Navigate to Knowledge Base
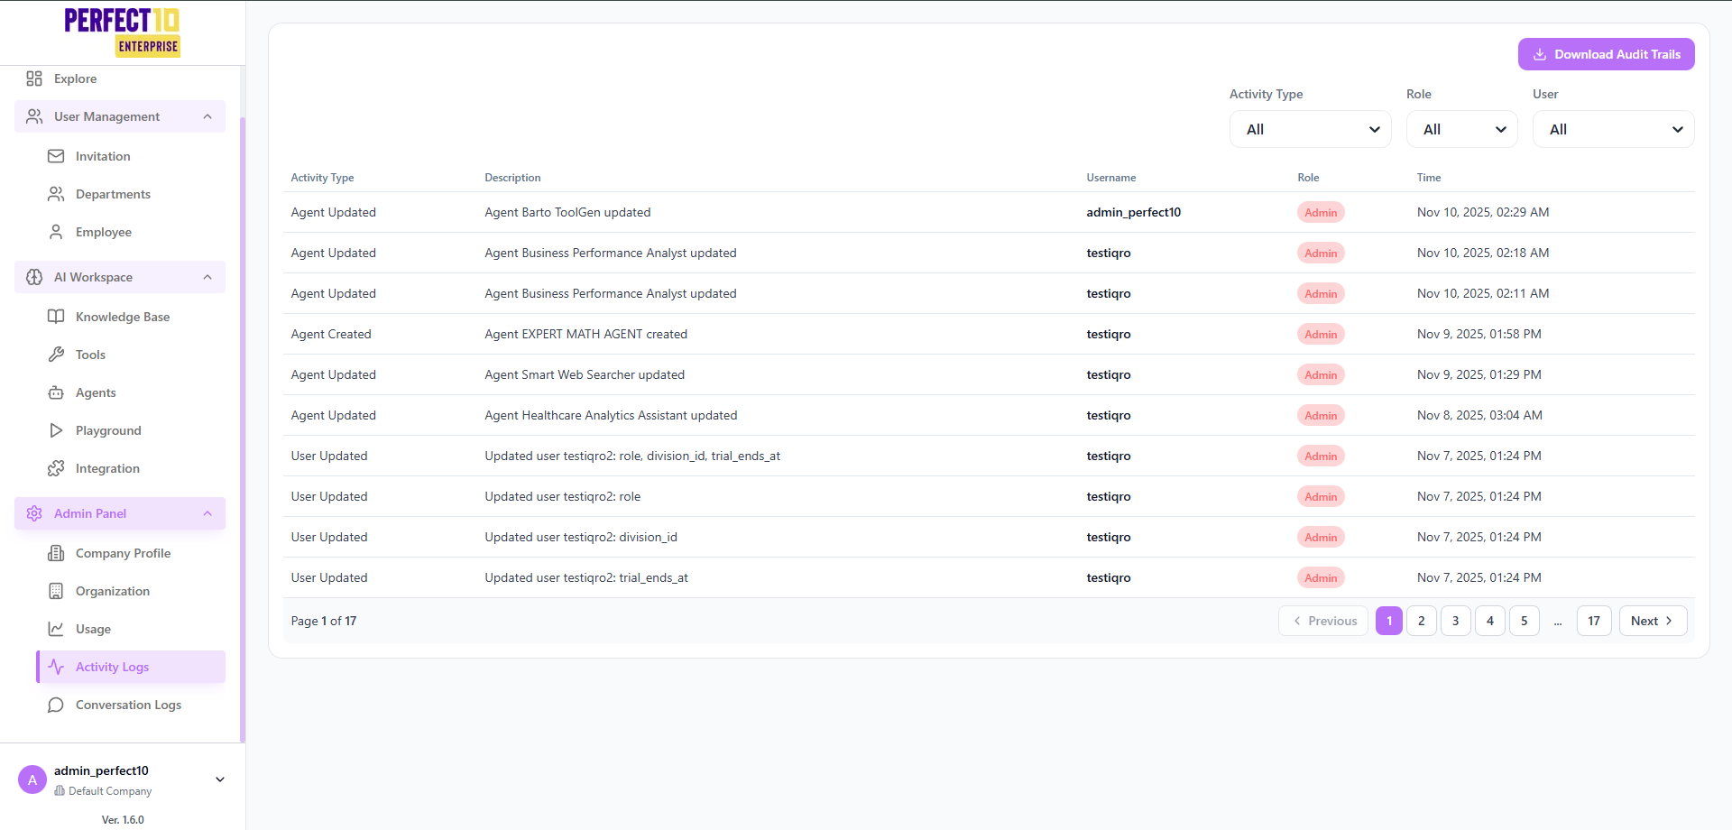 [x=131, y=317]
